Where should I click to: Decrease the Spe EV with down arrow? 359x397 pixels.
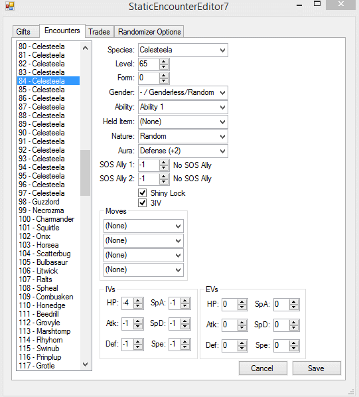coord(294,349)
